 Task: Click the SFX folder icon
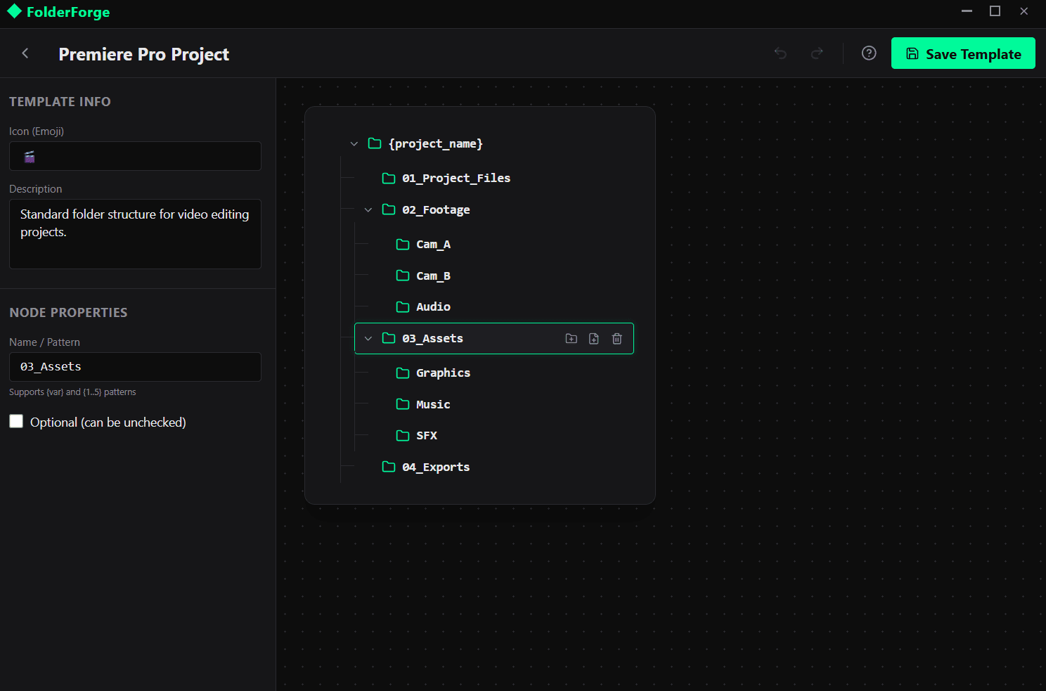click(403, 436)
